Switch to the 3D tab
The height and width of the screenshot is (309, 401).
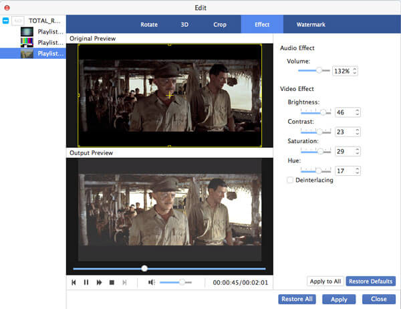(x=184, y=25)
